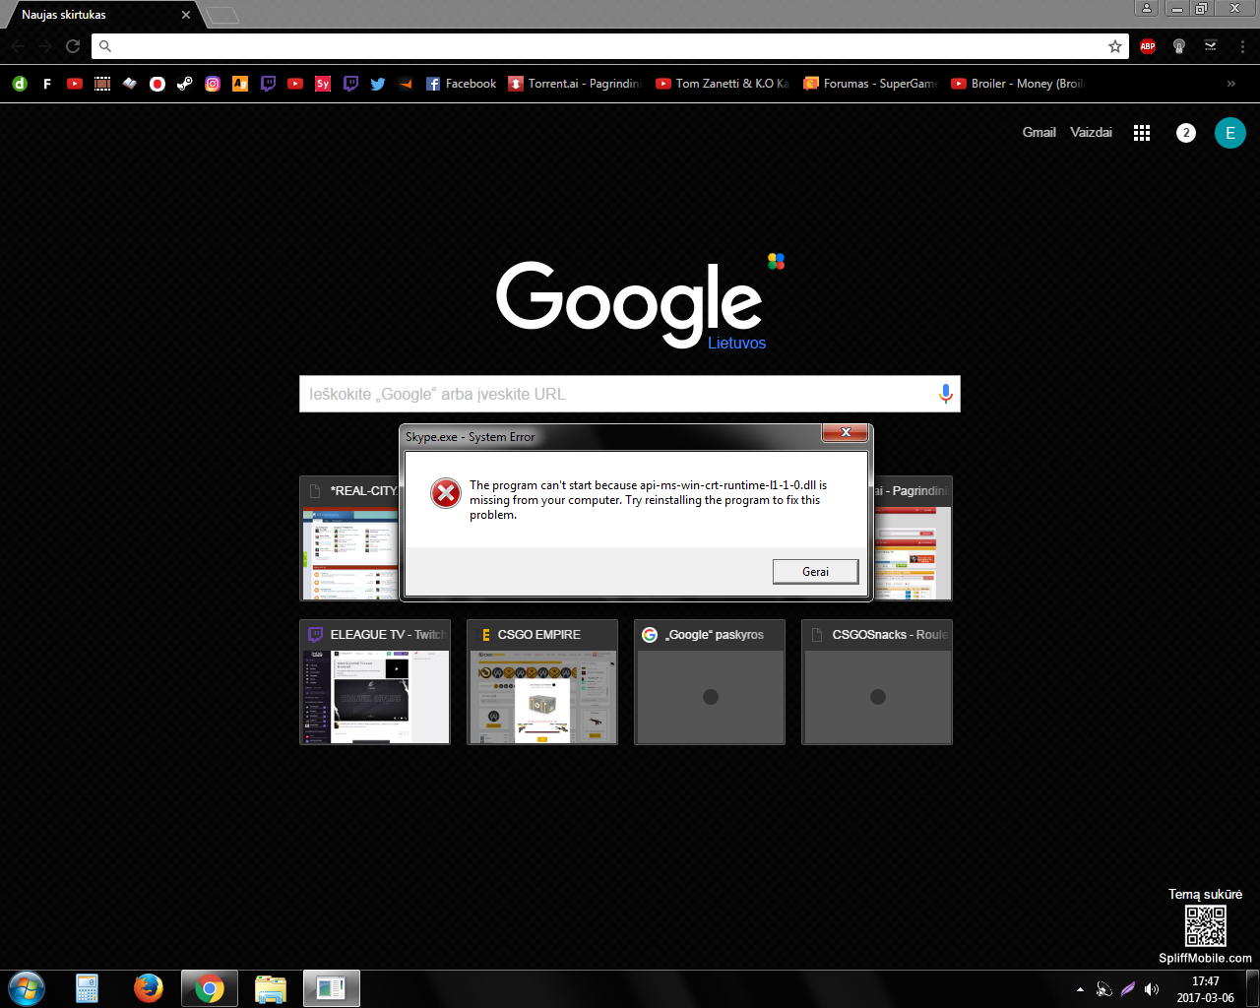Click the network satellite tray icon

click(1104, 989)
